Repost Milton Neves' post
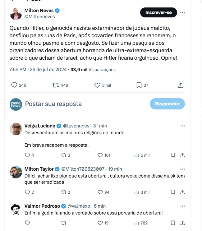Viewport: 202px width, 231px height. click(x=56, y=85)
